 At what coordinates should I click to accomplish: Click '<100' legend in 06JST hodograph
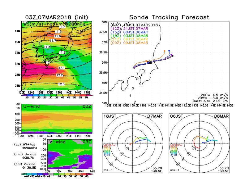click(174, 155)
